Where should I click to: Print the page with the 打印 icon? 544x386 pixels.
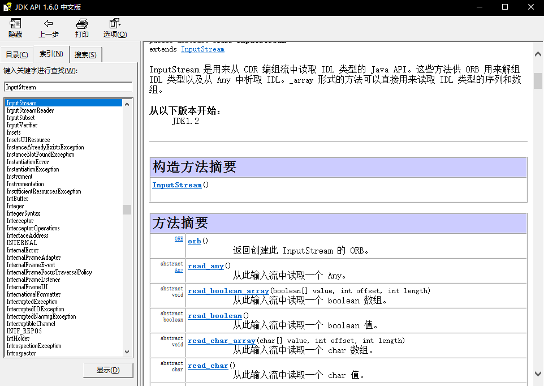(82, 28)
